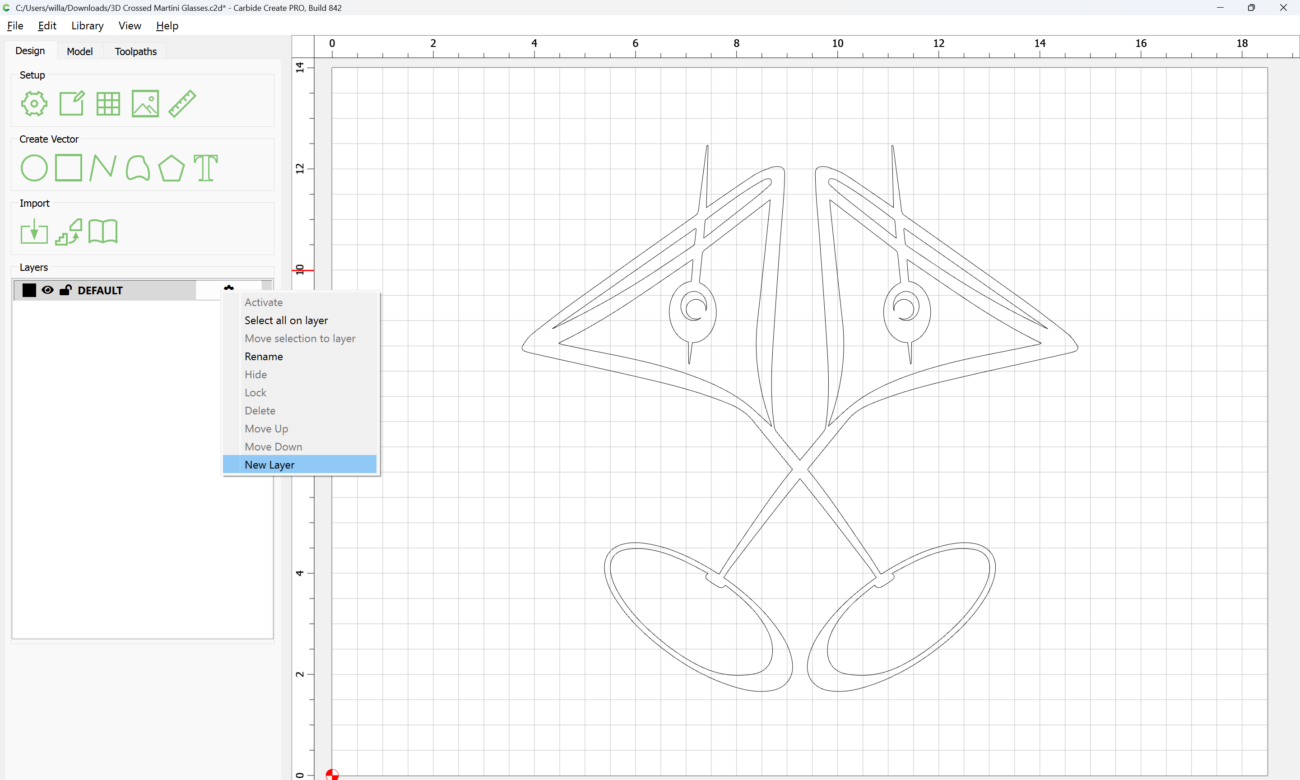Open Job Setup gear icon
Screen dimensions: 1300x780
[x=34, y=103]
